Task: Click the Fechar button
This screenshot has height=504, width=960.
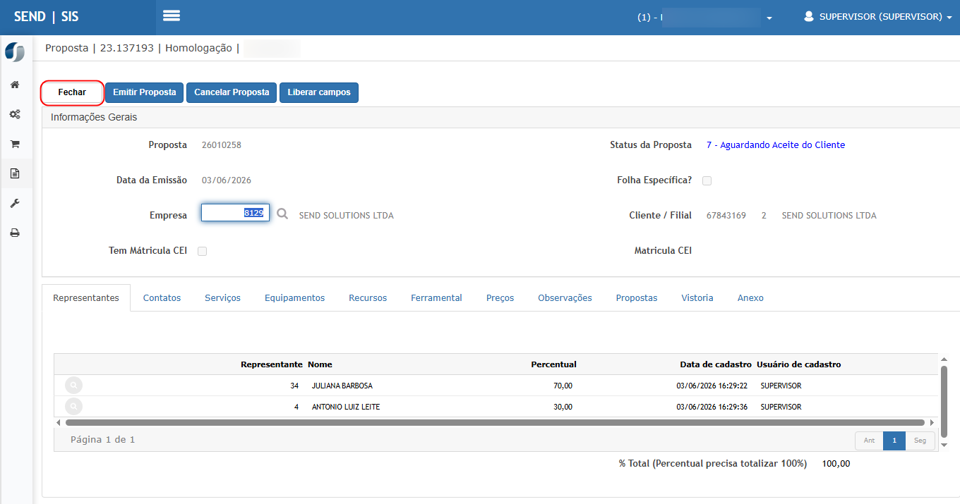Action: (x=72, y=92)
